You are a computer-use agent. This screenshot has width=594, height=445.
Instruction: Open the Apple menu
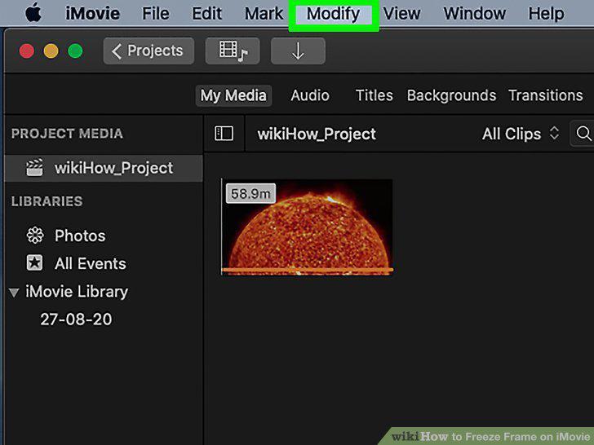pos(33,12)
